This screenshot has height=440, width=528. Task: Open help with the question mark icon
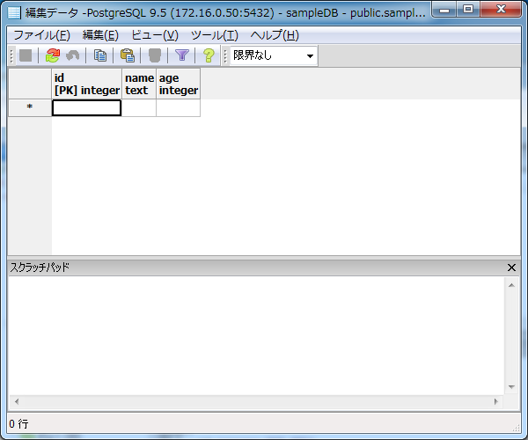[x=209, y=55]
